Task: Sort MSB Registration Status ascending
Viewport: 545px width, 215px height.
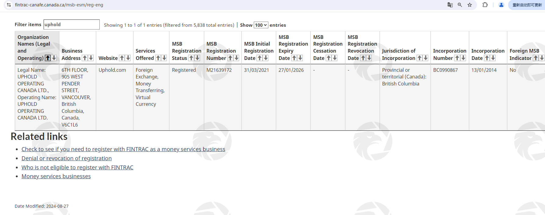Action: tap(191, 58)
